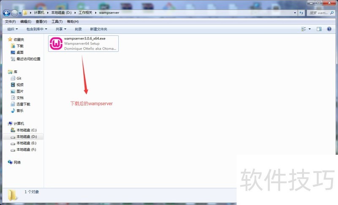The height and width of the screenshot is (205, 338).
Task: Open the recent pages dropdown arrow
Action: [20, 13]
